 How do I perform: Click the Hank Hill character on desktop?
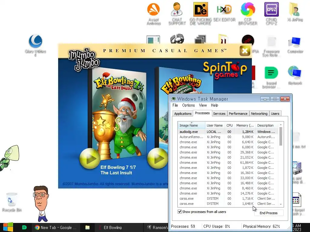41,204
